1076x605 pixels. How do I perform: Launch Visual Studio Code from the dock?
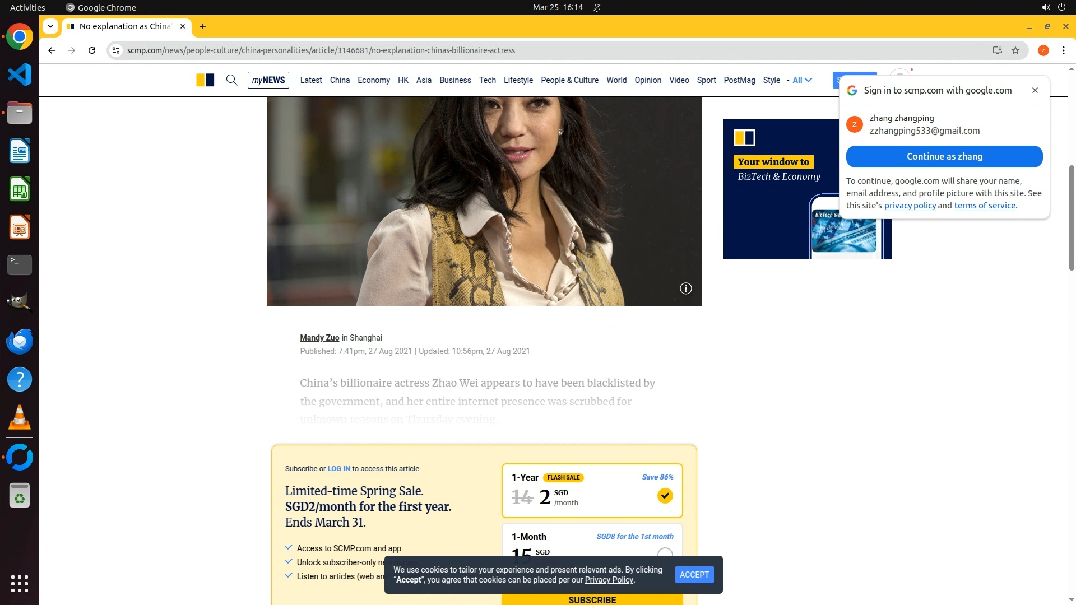click(20, 75)
